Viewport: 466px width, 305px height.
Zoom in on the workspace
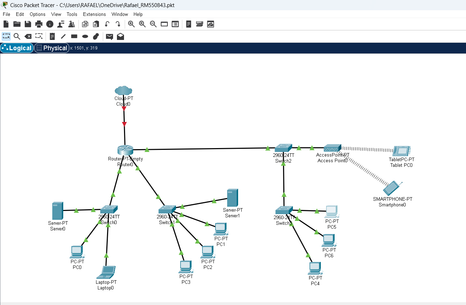[x=131, y=24]
